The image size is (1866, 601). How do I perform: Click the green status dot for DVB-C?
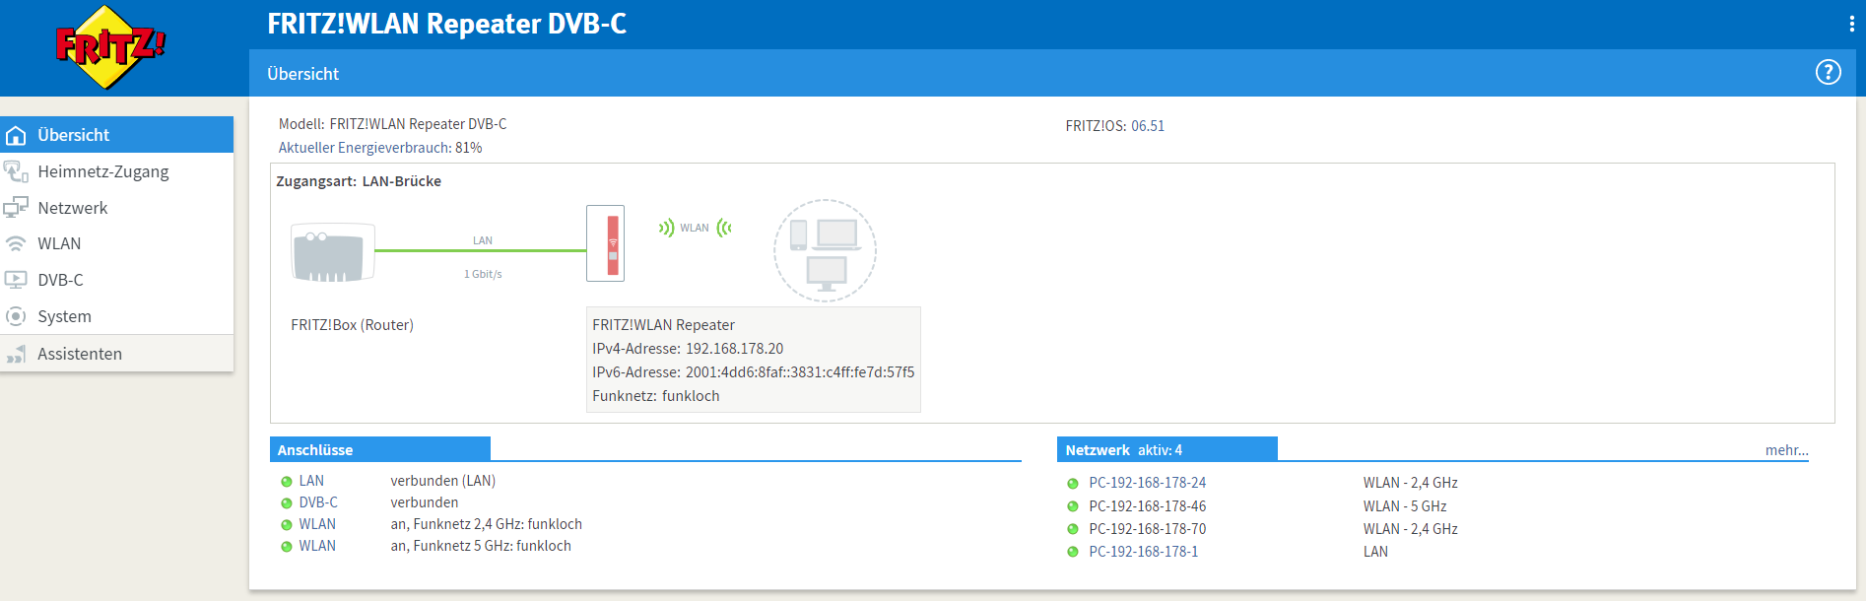(287, 503)
